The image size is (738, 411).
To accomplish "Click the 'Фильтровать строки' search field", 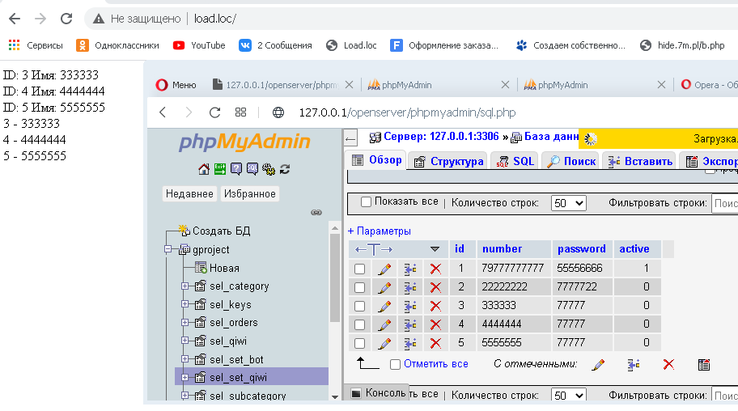I will [x=724, y=203].
